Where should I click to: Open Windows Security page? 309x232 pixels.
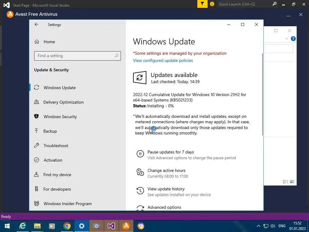pyautogui.click(x=60, y=117)
